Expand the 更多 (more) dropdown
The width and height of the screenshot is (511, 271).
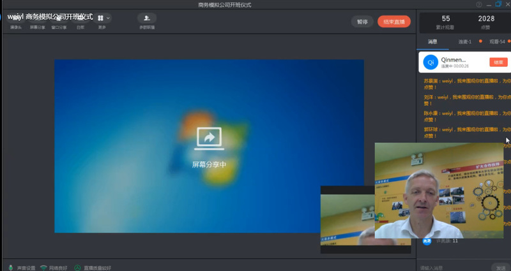pos(103,20)
